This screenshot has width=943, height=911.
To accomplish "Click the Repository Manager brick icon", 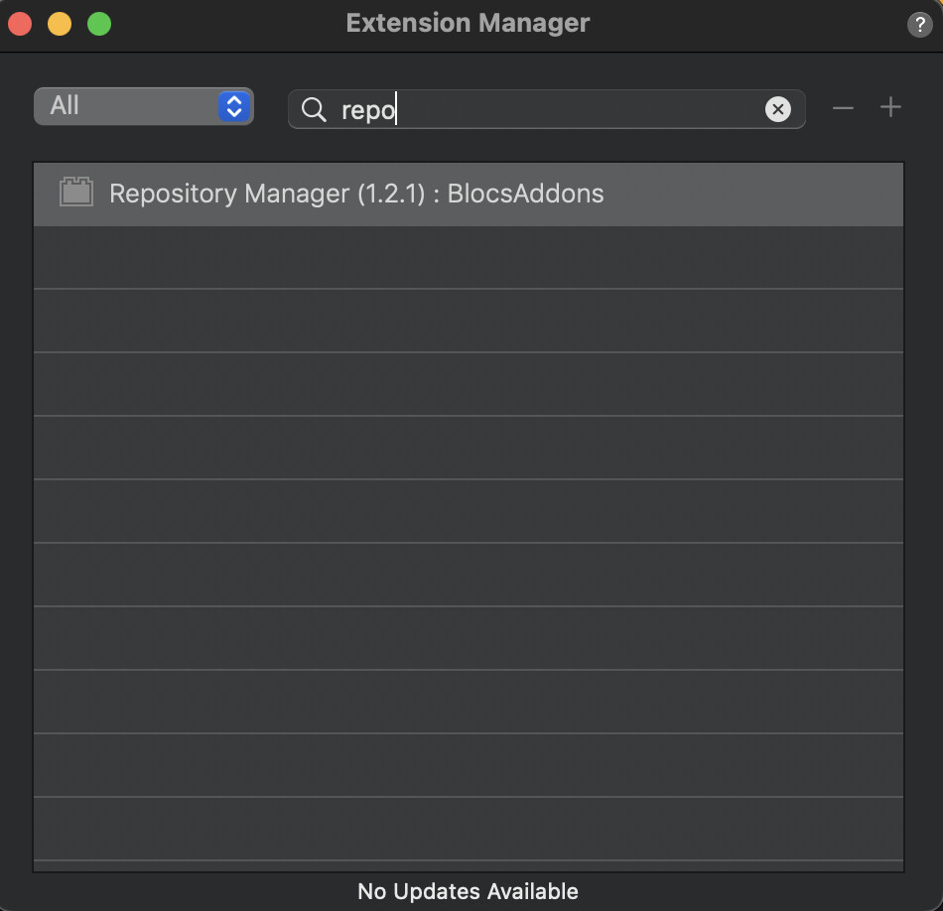I will (76, 193).
